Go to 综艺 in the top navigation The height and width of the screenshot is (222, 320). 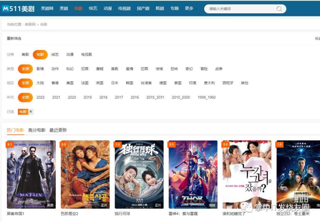pos(93,9)
